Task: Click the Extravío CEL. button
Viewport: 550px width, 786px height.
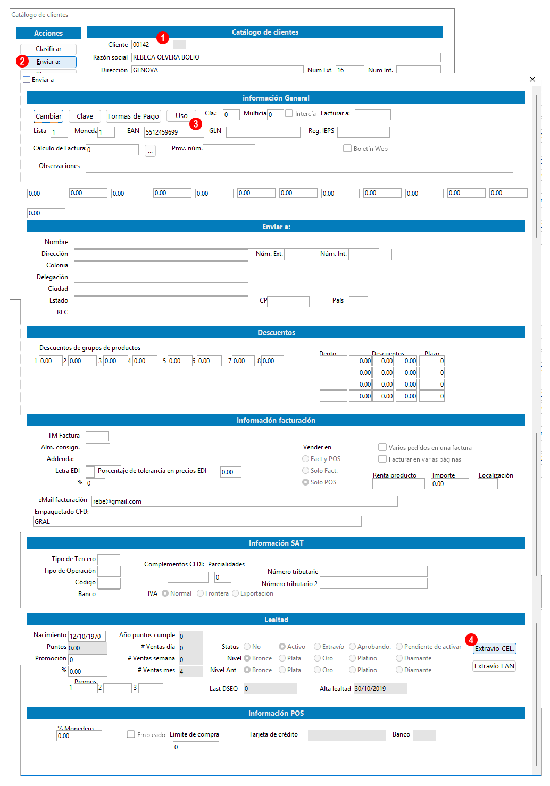Action: [x=495, y=649]
